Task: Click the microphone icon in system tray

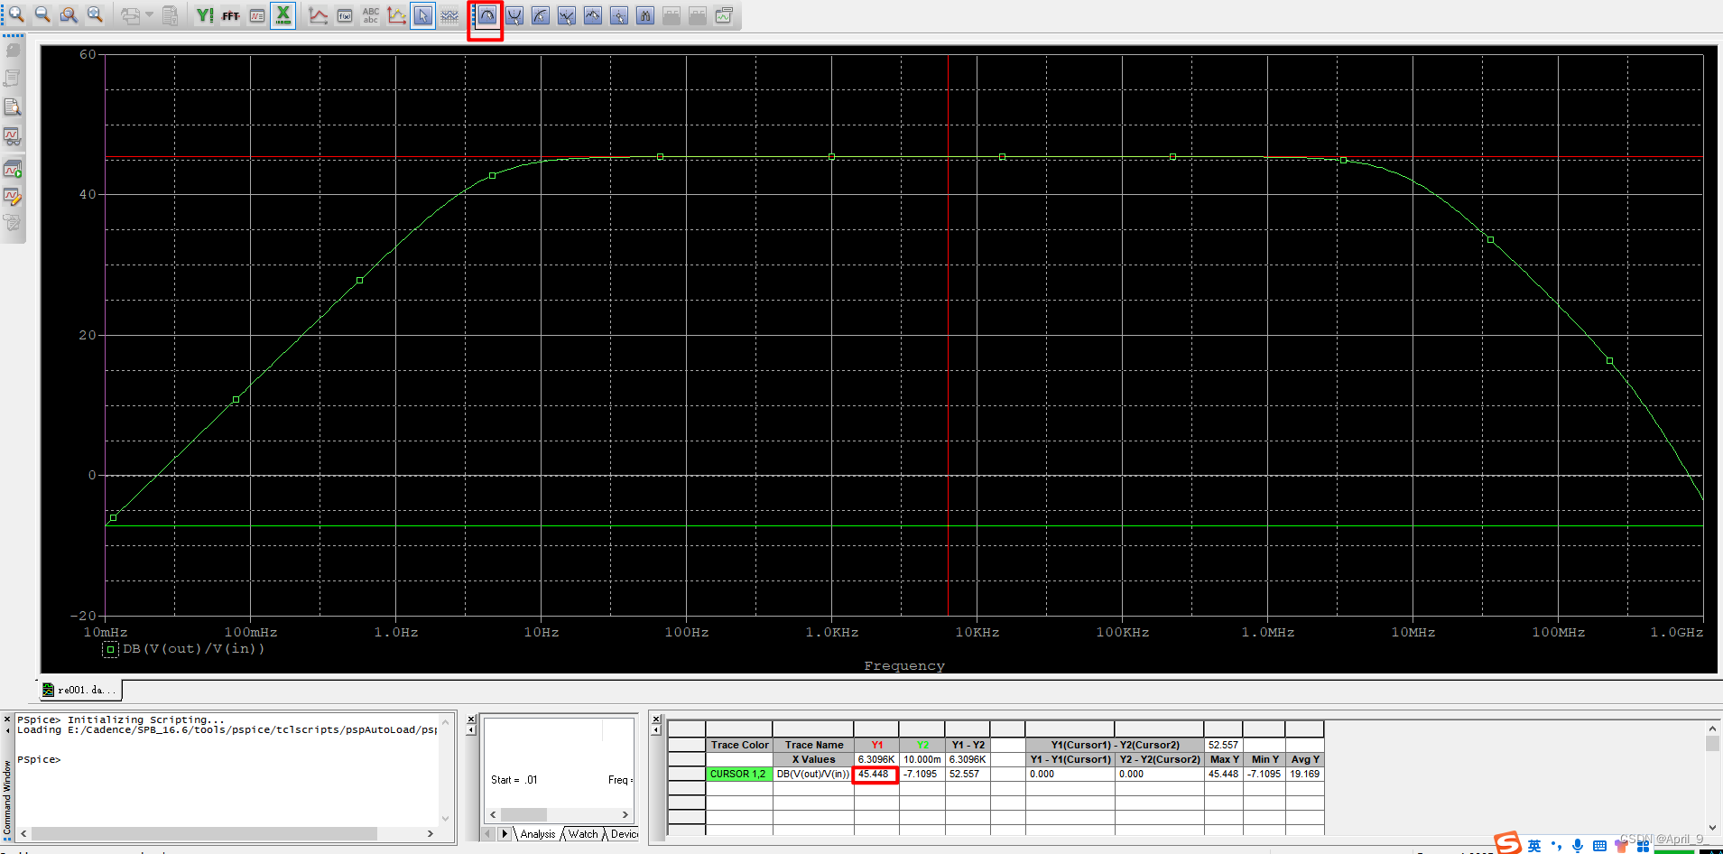Action: click(1577, 846)
